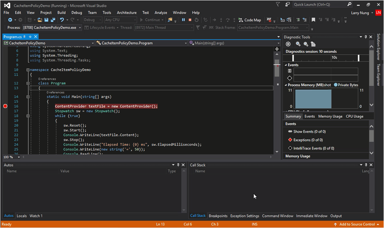Open the Build menu
This screenshot has height=228, width=384.
tap(61, 12)
